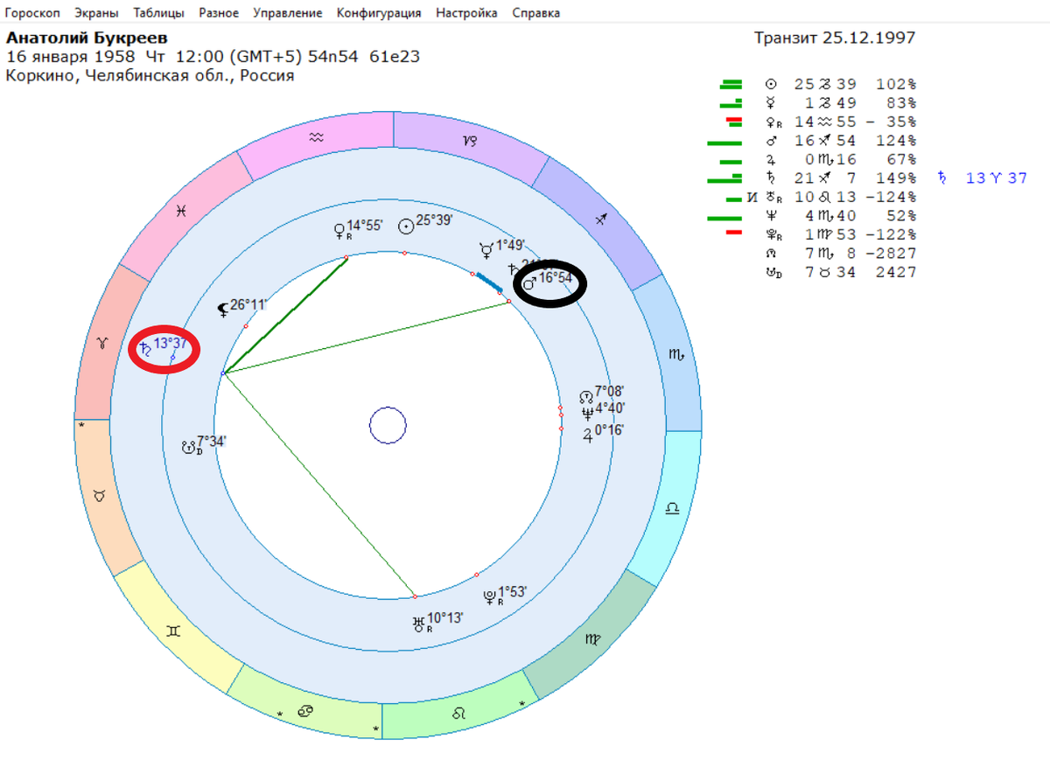This screenshot has width=1050, height=760.
Task: Click the small circle at chart center
Action: click(388, 427)
